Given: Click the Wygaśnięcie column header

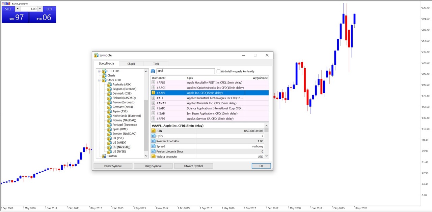Looking at the screenshot, I should 256,78.
